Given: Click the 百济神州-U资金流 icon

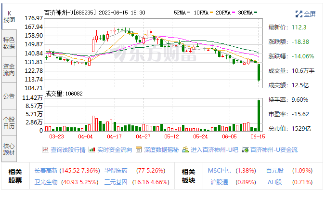Looking at the screenshot, I should (x=245, y=149).
